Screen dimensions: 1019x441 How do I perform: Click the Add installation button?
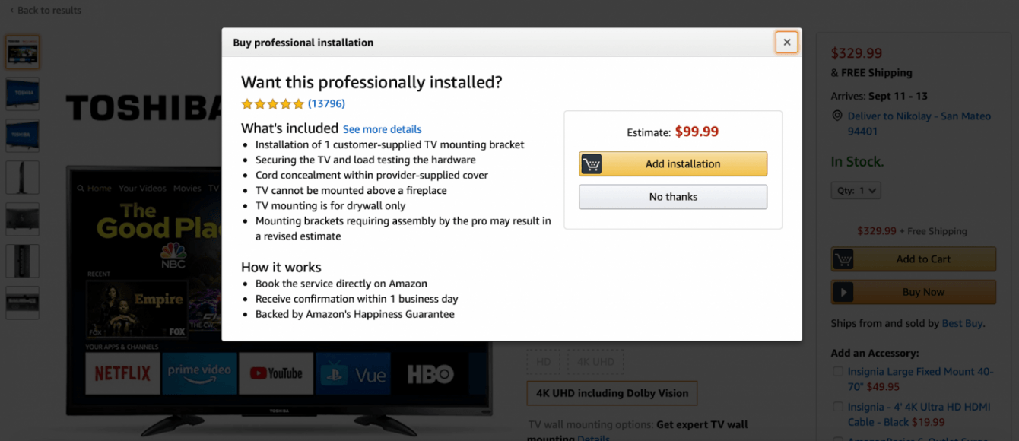(x=682, y=163)
